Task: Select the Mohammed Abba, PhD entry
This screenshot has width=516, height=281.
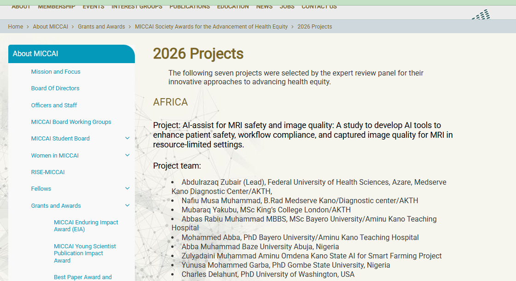Action: click(300, 238)
